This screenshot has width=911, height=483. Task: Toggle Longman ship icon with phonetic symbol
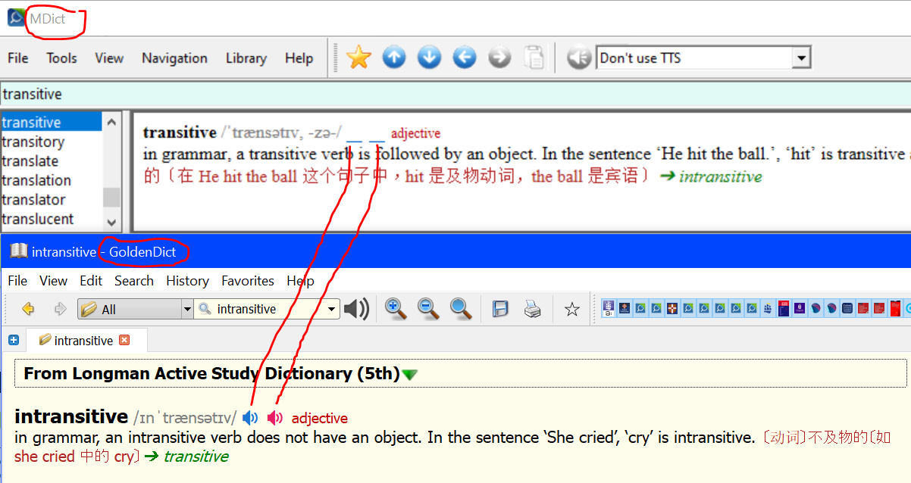point(609,308)
